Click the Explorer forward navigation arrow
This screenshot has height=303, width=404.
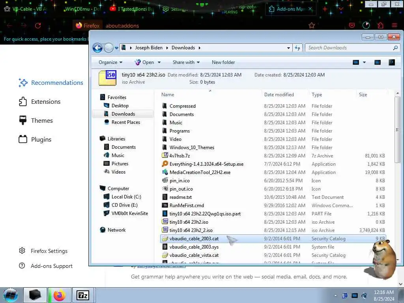(109, 48)
